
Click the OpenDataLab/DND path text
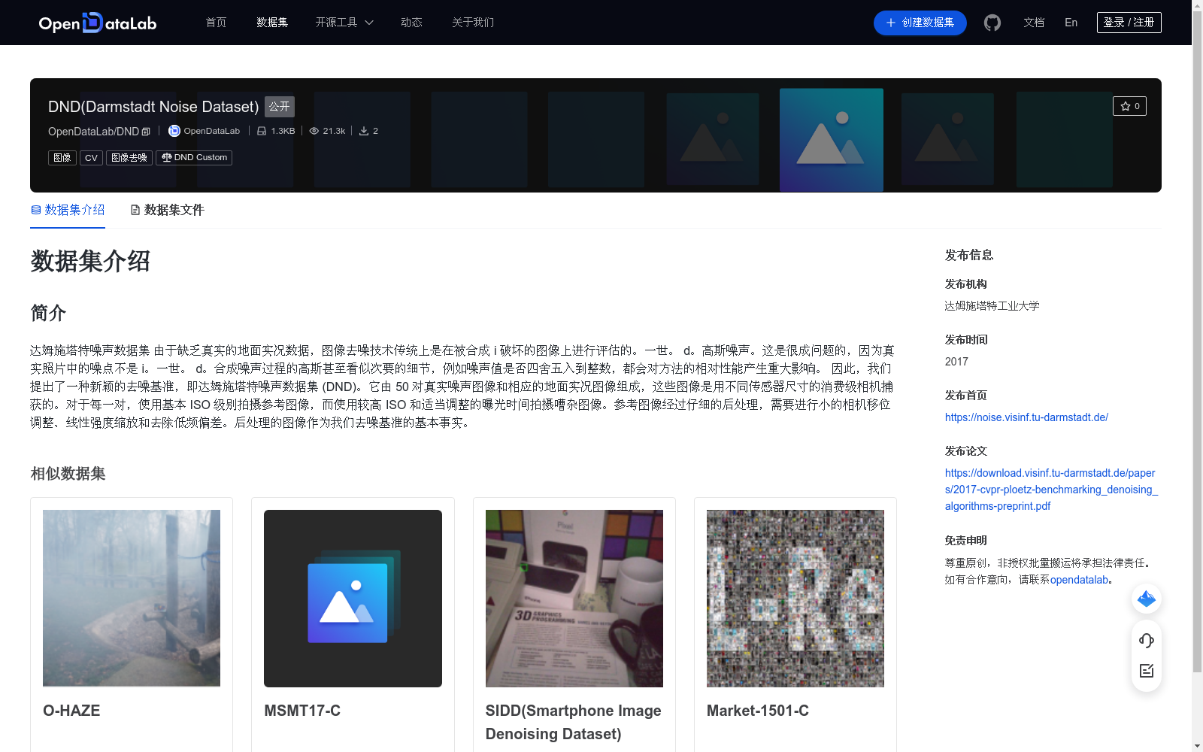(93, 132)
